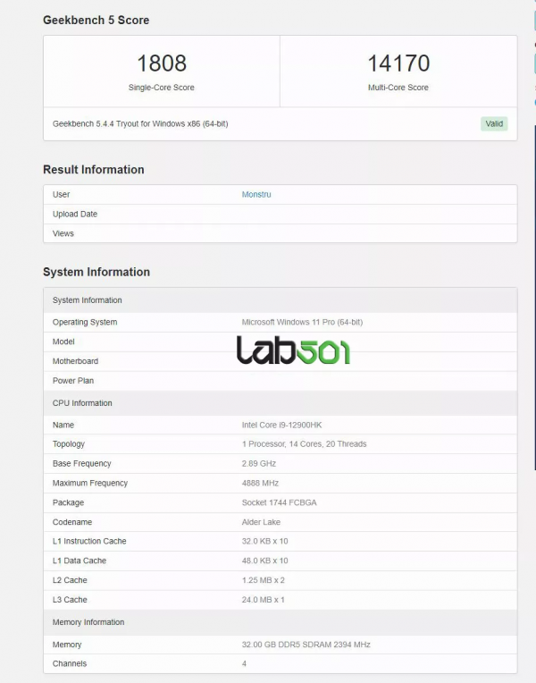Click the Geekbench 5 Score heading
536x683 pixels.
[x=96, y=20]
